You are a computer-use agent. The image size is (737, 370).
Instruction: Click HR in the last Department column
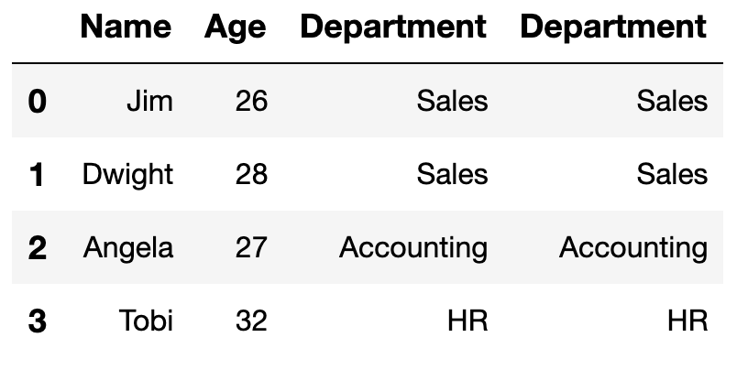[687, 321]
